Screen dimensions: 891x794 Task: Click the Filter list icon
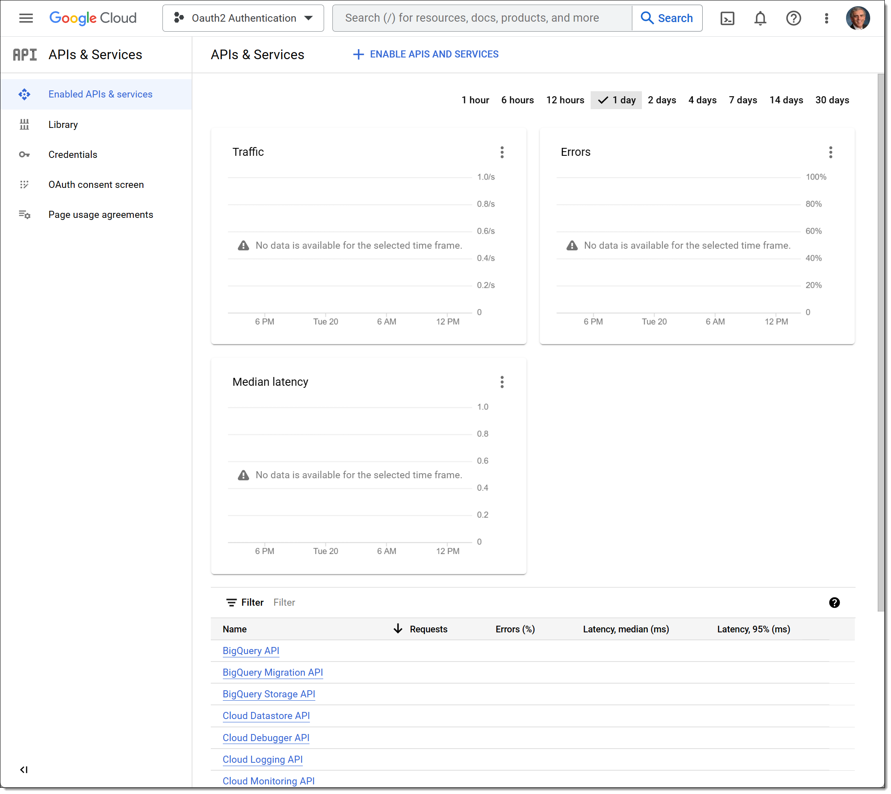click(232, 603)
